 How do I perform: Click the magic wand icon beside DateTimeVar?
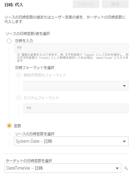coord(126,168)
